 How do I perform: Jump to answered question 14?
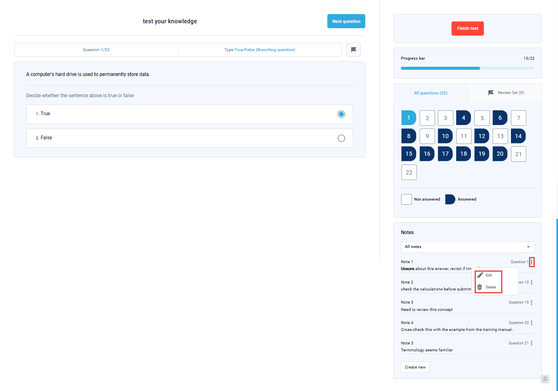coord(518,136)
